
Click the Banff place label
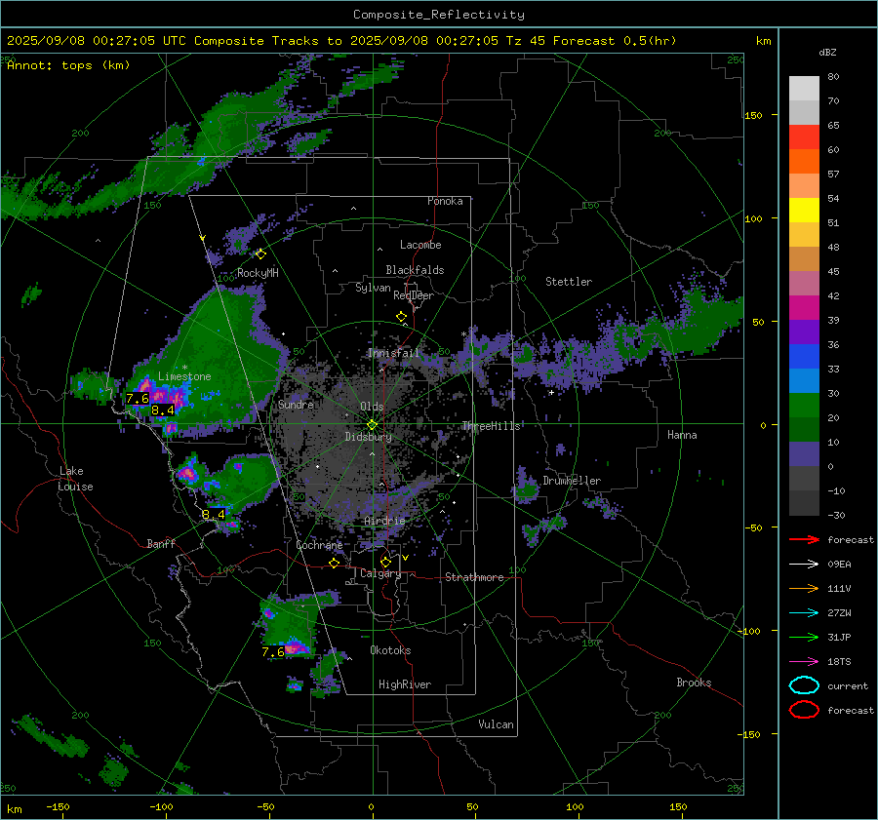161,543
